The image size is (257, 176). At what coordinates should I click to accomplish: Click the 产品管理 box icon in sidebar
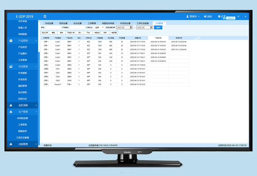(11, 41)
